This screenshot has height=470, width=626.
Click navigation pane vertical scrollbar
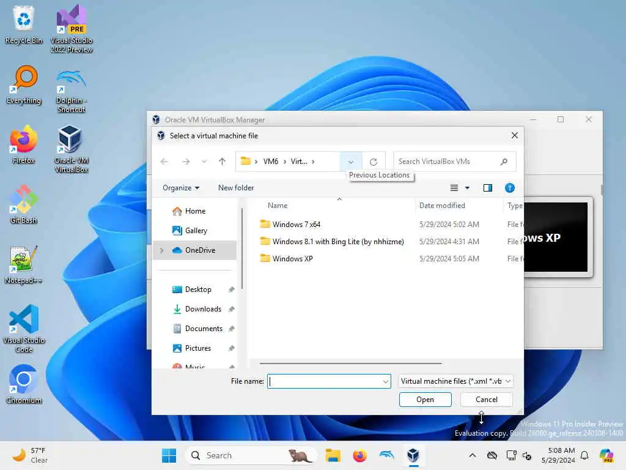tap(242, 248)
